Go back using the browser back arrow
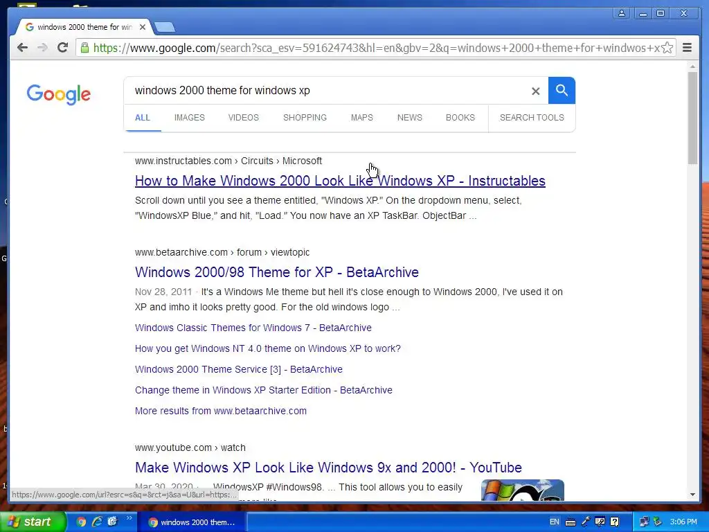The width and height of the screenshot is (709, 532). click(x=22, y=48)
